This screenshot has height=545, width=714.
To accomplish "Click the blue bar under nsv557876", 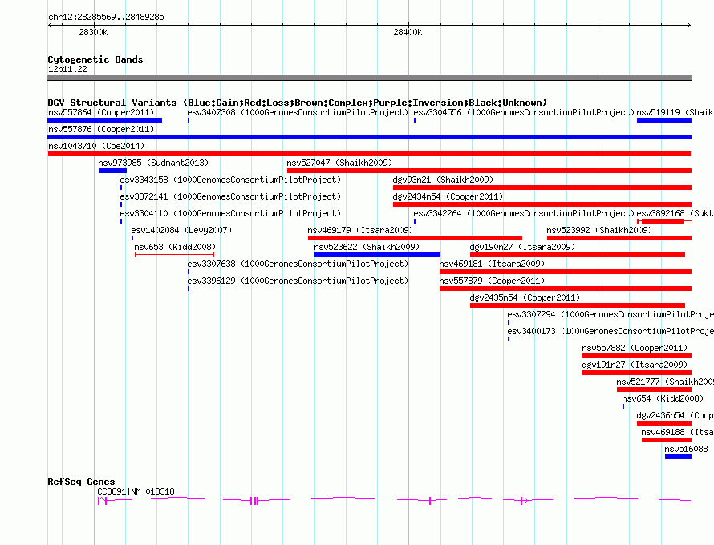I will (x=369, y=137).
